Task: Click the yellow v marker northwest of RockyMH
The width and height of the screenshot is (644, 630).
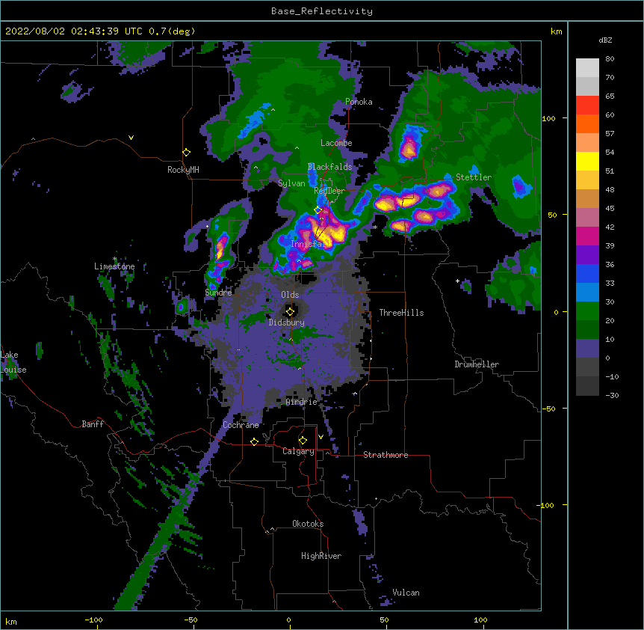Action: [x=131, y=138]
